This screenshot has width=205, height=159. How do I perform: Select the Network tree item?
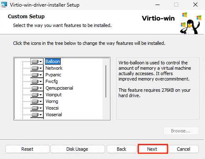(x=54, y=68)
